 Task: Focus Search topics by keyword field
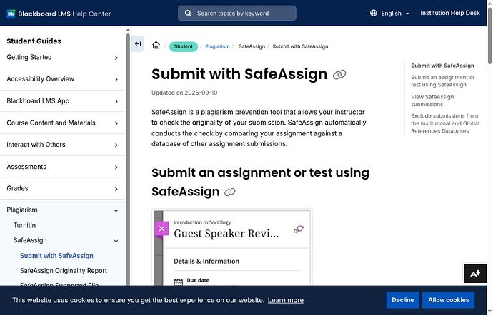pyautogui.click(x=237, y=13)
